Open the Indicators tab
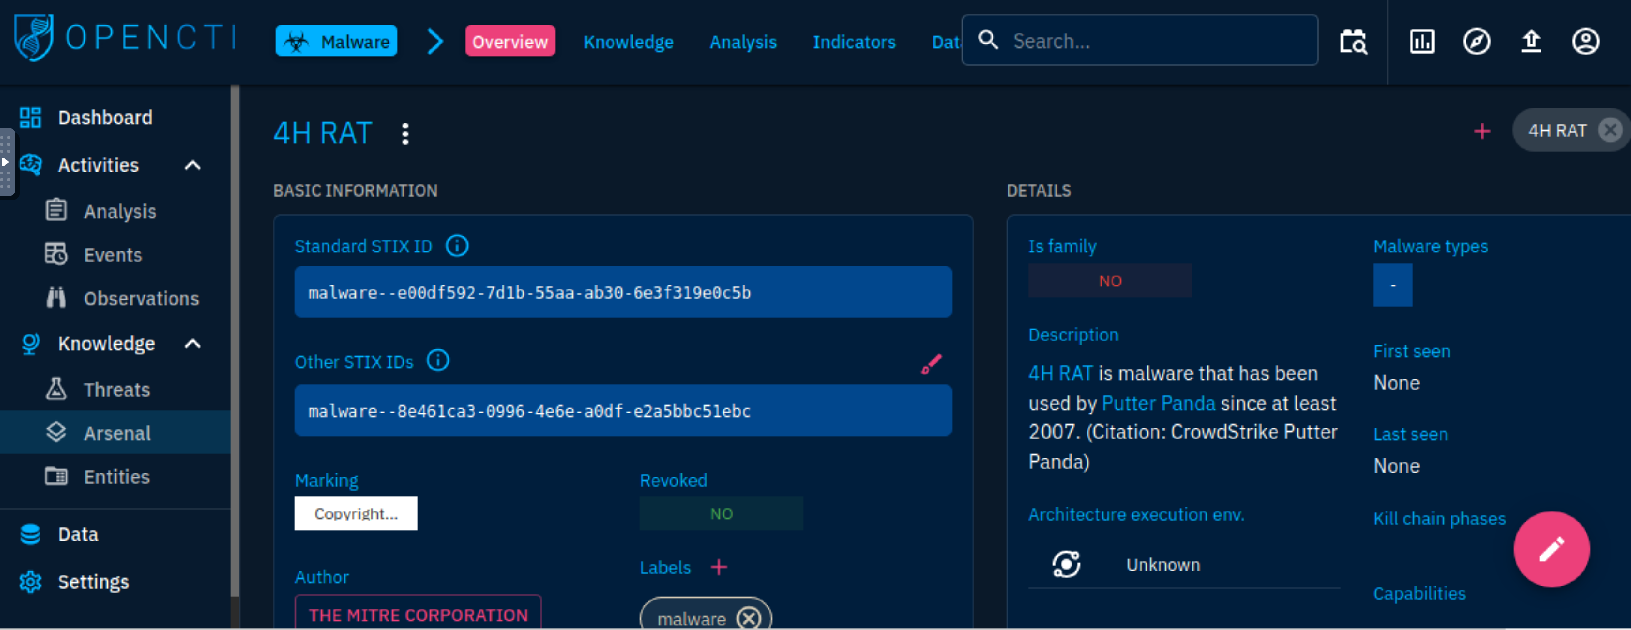This screenshot has width=1631, height=630. click(x=854, y=42)
